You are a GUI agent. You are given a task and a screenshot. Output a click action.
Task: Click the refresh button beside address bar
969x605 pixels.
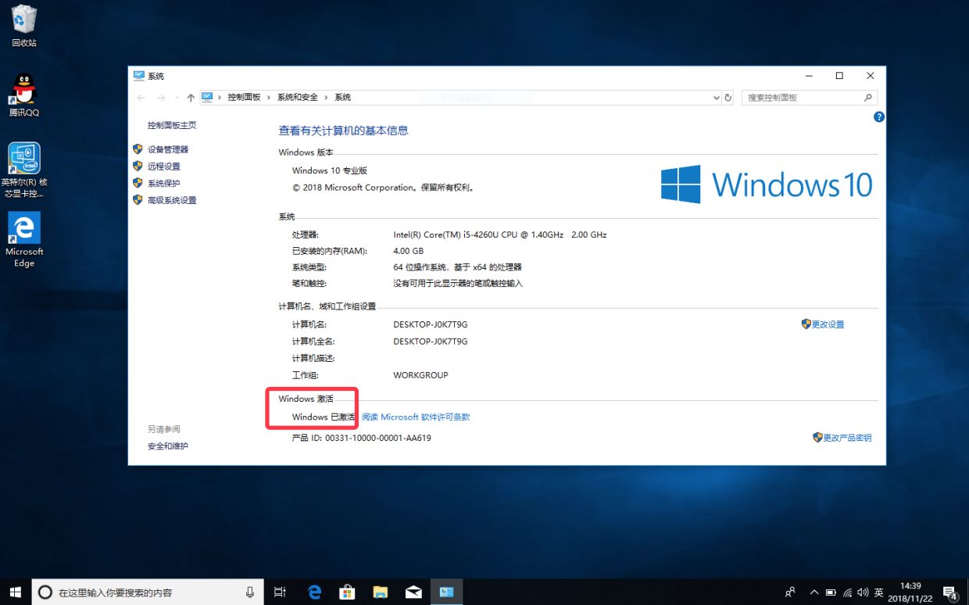click(728, 98)
